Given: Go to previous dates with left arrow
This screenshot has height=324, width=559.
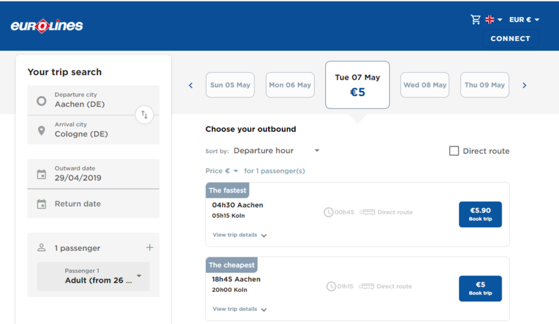Looking at the screenshot, I should point(191,85).
